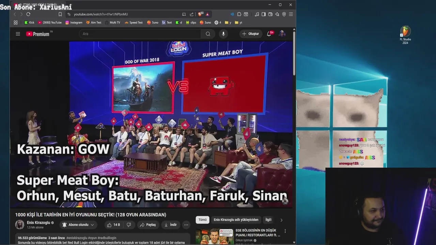Select the İlgili filter chip
The height and width of the screenshot is (245, 436).
point(268,220)
